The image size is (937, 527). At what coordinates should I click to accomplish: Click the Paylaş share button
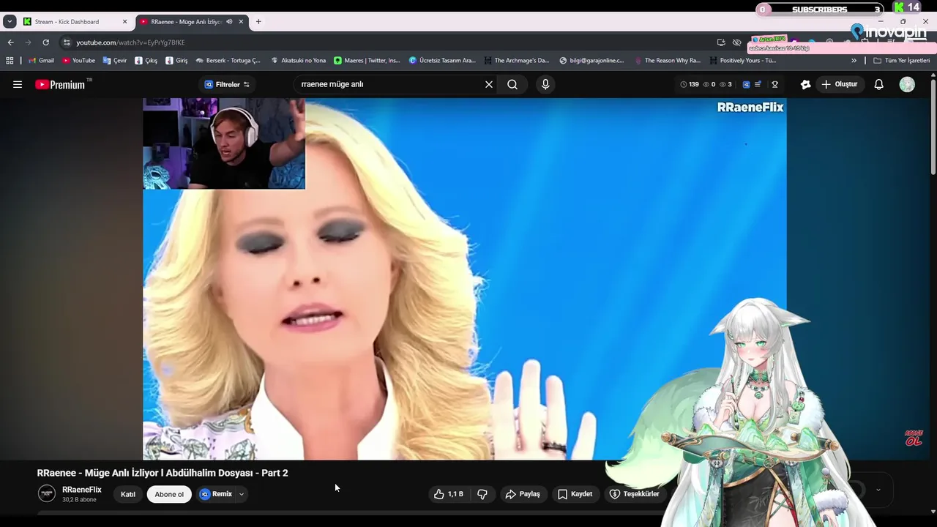(x=523, y=494)
